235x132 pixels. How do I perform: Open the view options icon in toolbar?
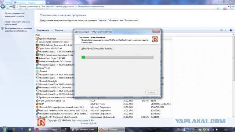tap(221, 30)
